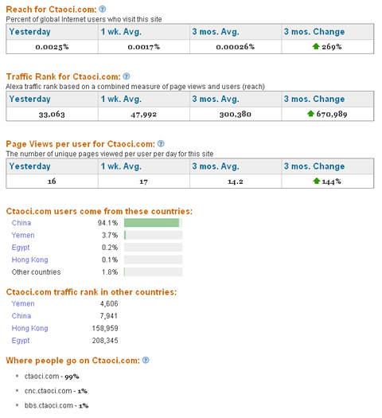Click the Yesterday header in Reach table
This screenshot has width=382, height=418.
point(29,32)
